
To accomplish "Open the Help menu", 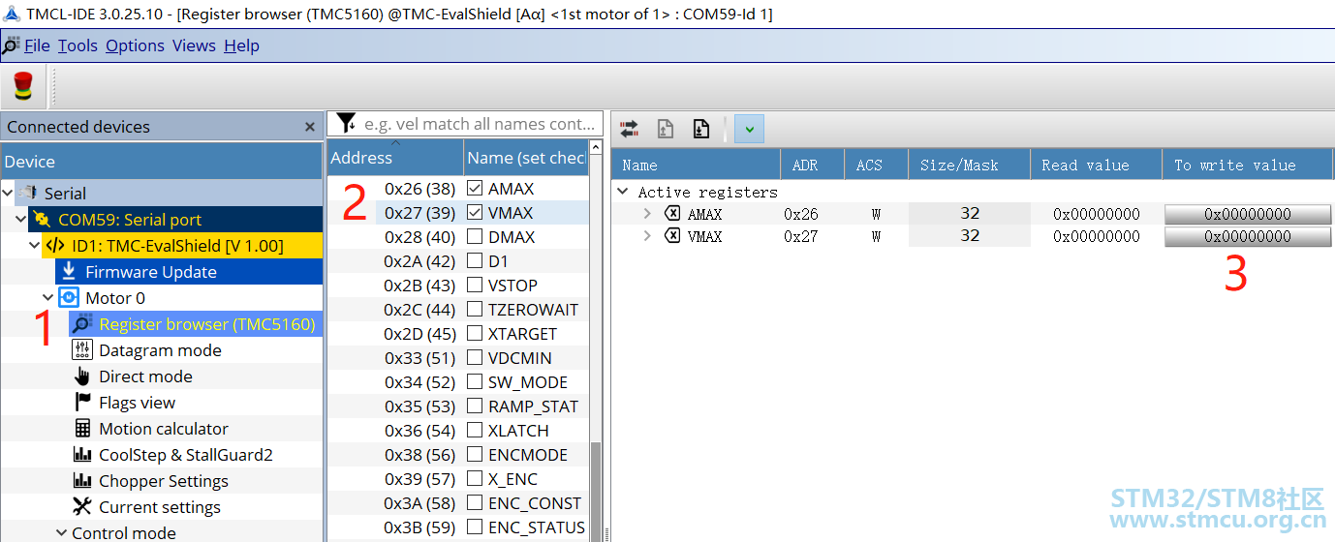I will (241, 45).
